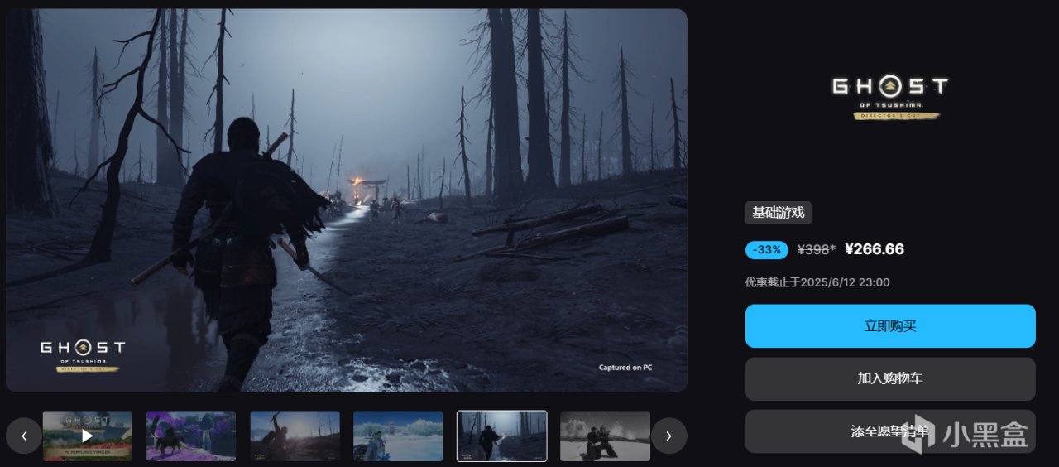The height and width of the screenshot is (467, 1059).
Task: Click the 立即购买 buy now button
Action: [x=890, y=326]
